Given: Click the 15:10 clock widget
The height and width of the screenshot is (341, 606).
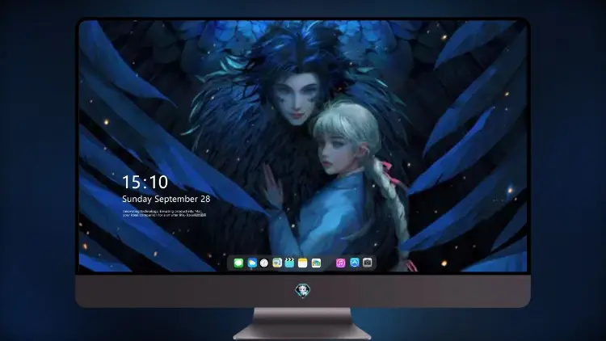Looking at the screenshot, I should tap(145, 182).
